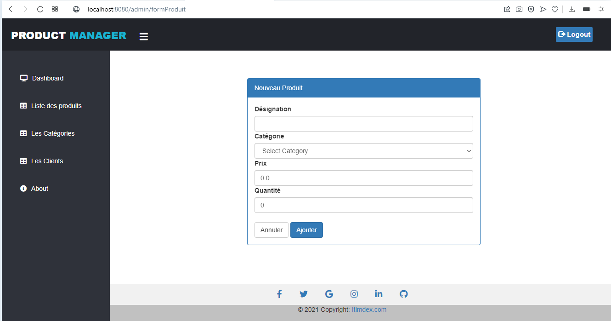Select Les Clients in the sidebar
Viewport: 611px width, 321px height.
click(x=47, y=160)
